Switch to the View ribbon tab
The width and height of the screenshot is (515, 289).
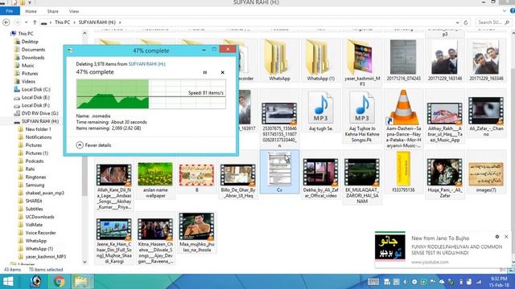tap(74, 11)
